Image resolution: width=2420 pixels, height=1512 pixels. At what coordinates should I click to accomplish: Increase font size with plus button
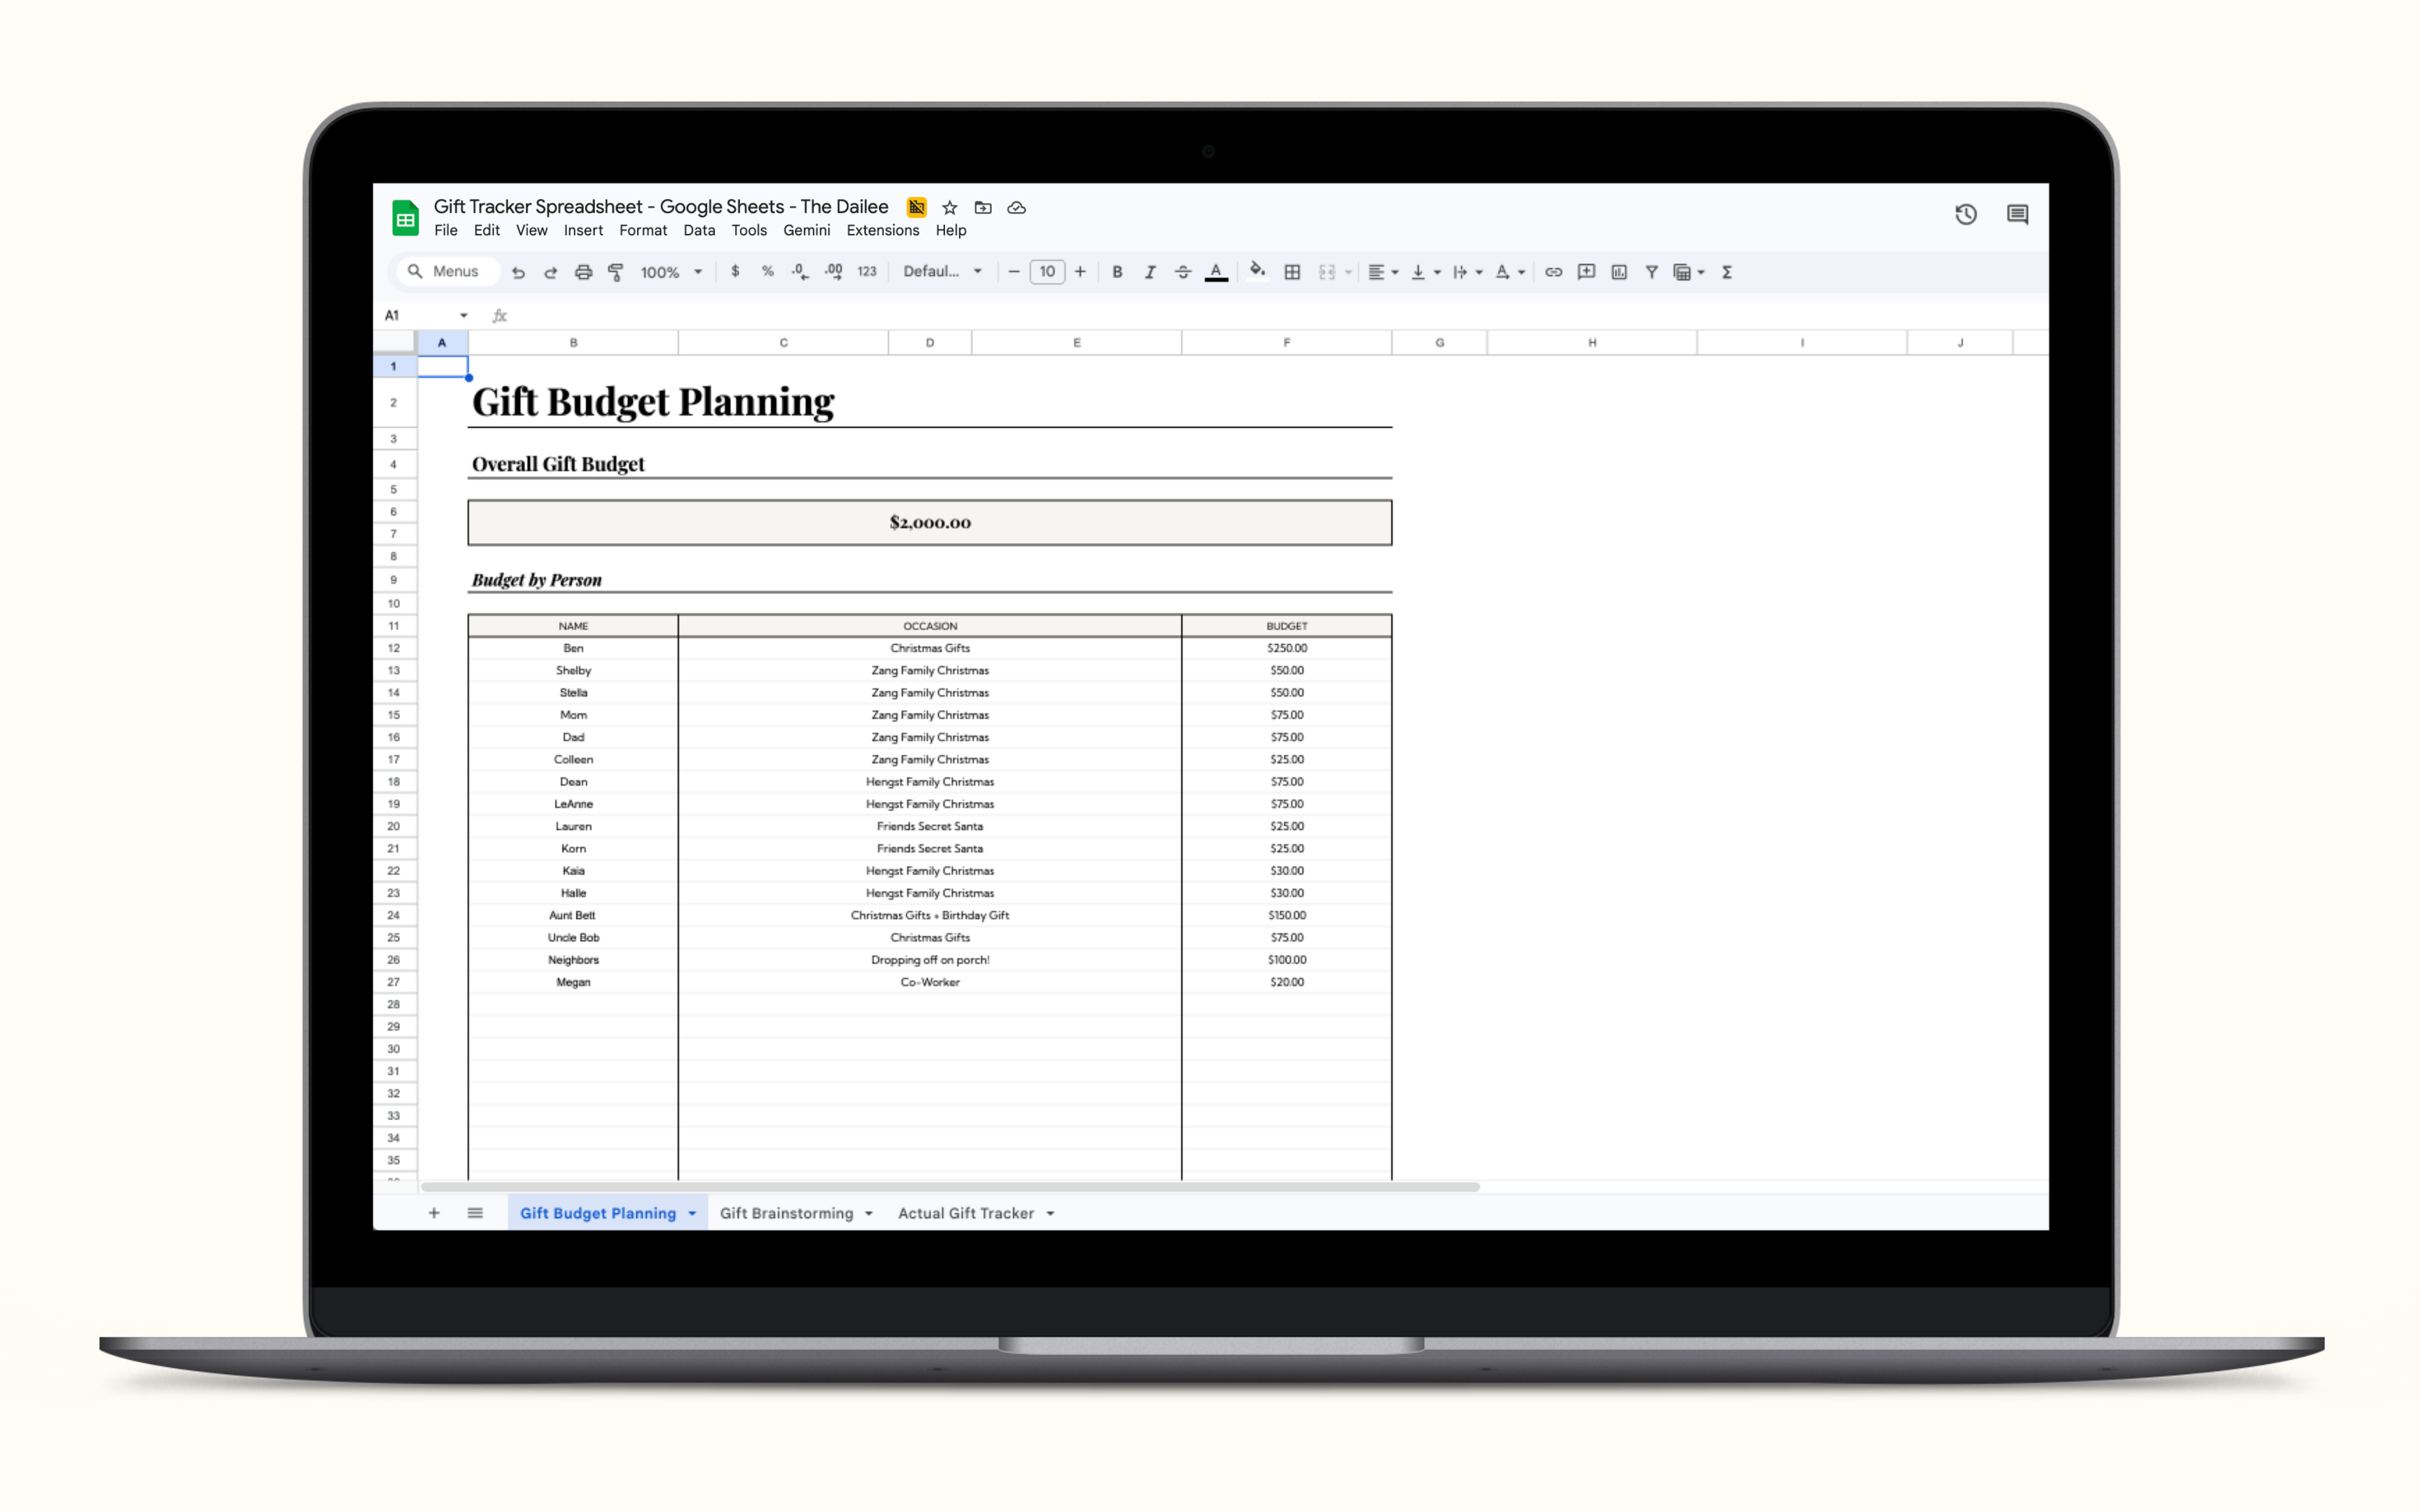coord(1080,272)
